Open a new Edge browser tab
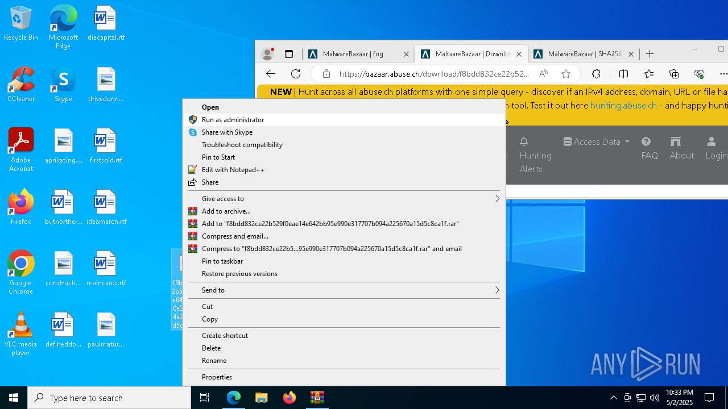 coord(650,54)
